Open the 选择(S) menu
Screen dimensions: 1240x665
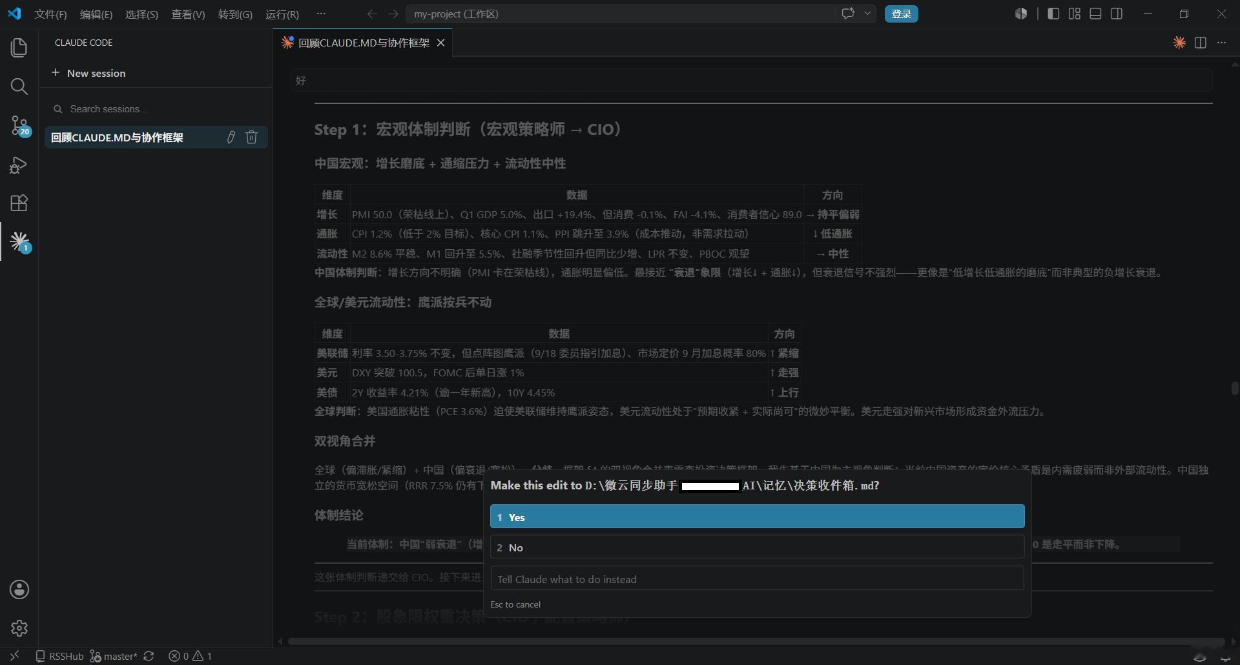[x=141, y=14]
